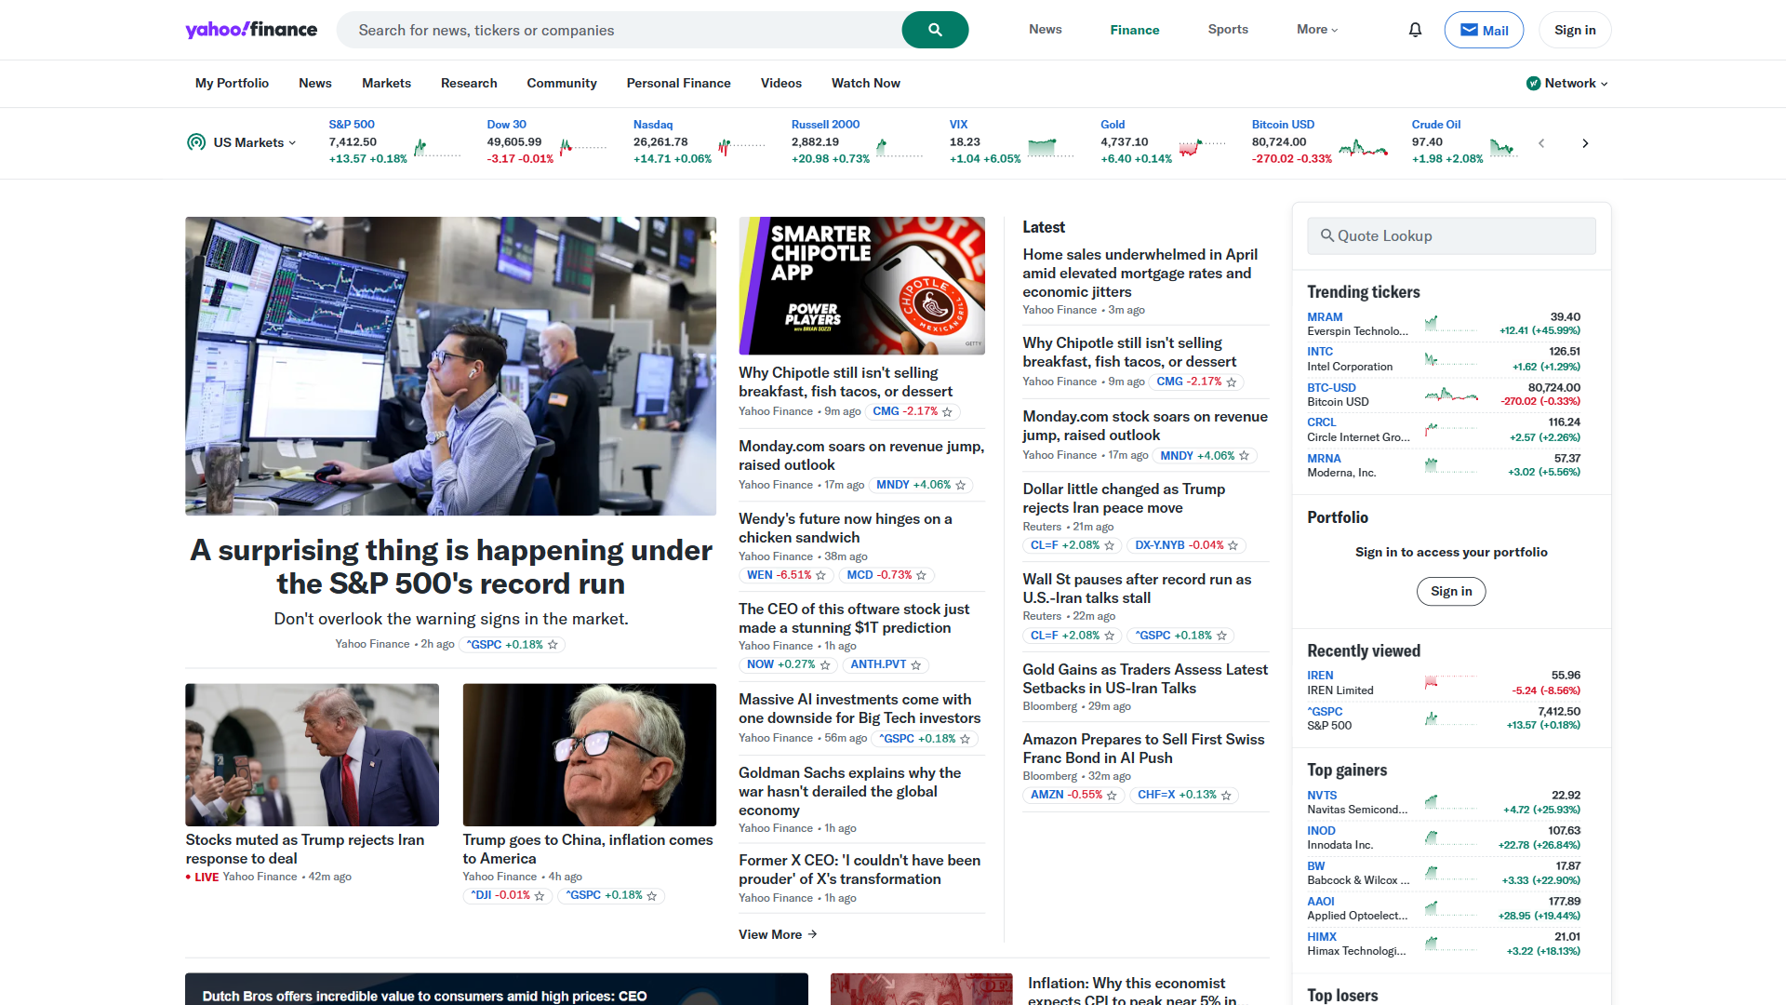Open 'Goldman Sachs explains why the war' story

point(850,792)
